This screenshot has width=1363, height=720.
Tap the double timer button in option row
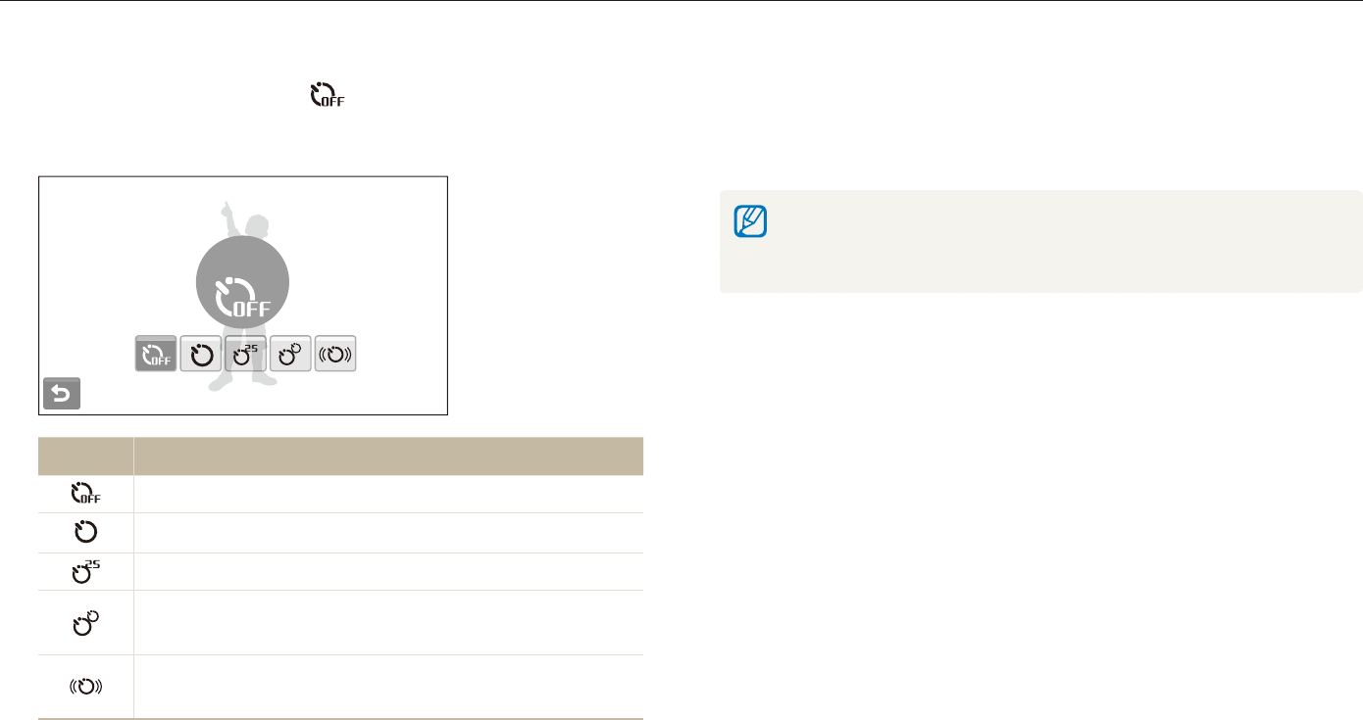click(290, 354)
